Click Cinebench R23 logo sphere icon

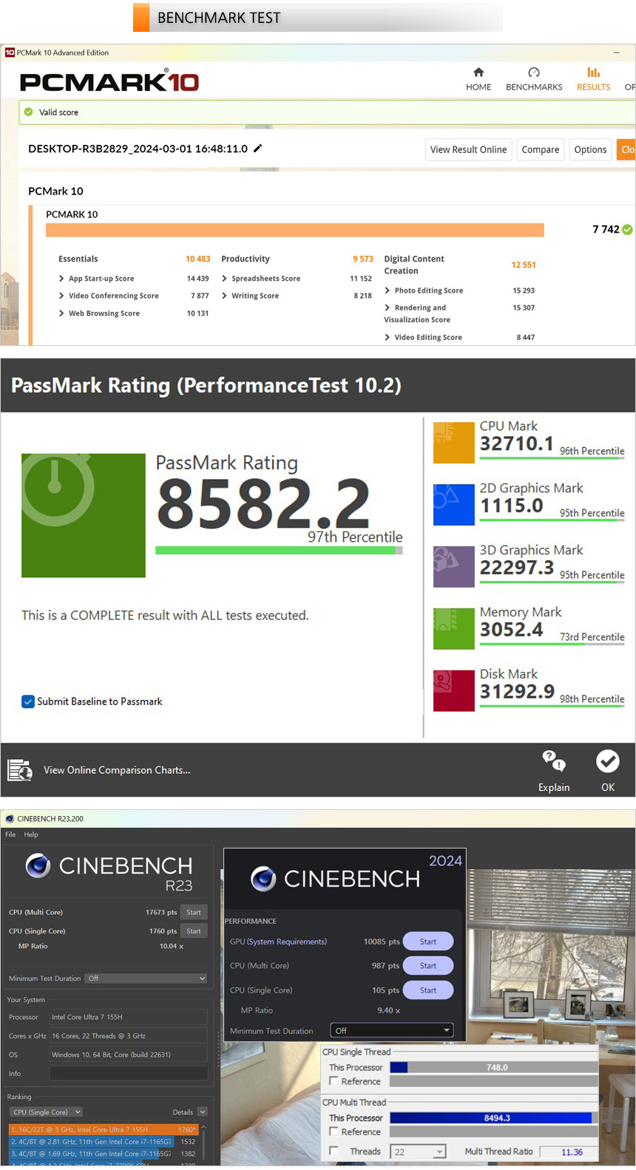(38, 865)
